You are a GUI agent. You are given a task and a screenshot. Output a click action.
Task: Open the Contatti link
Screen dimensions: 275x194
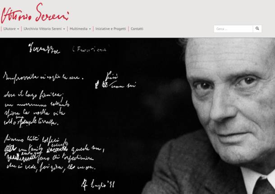click(137, 29)
